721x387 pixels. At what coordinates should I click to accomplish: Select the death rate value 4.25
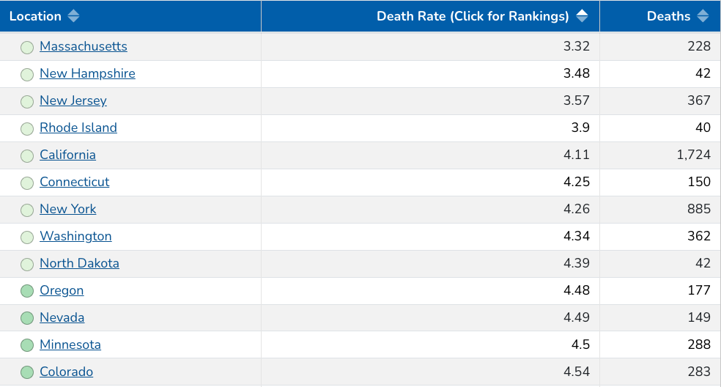[577, 182]
